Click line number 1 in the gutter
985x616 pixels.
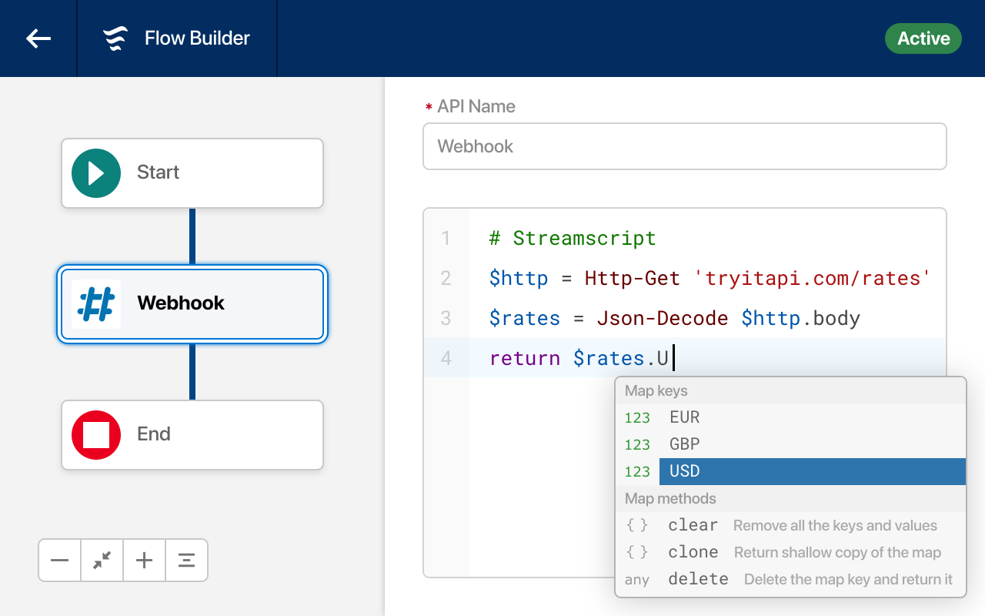tap(446, 238)
